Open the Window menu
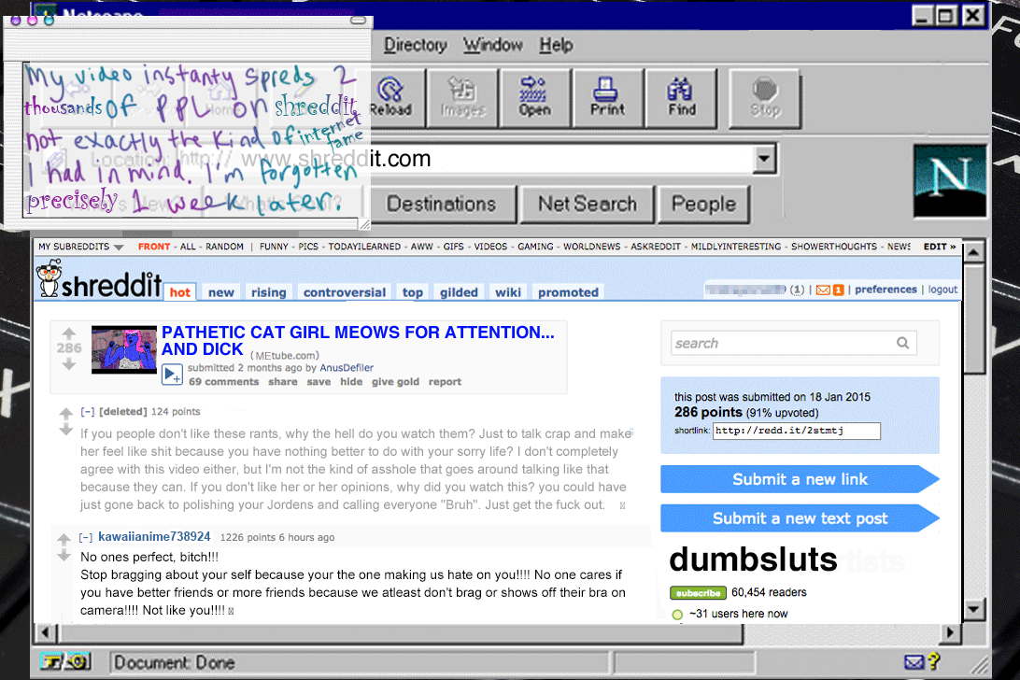The image size is (1020, 680). point(492,45)
